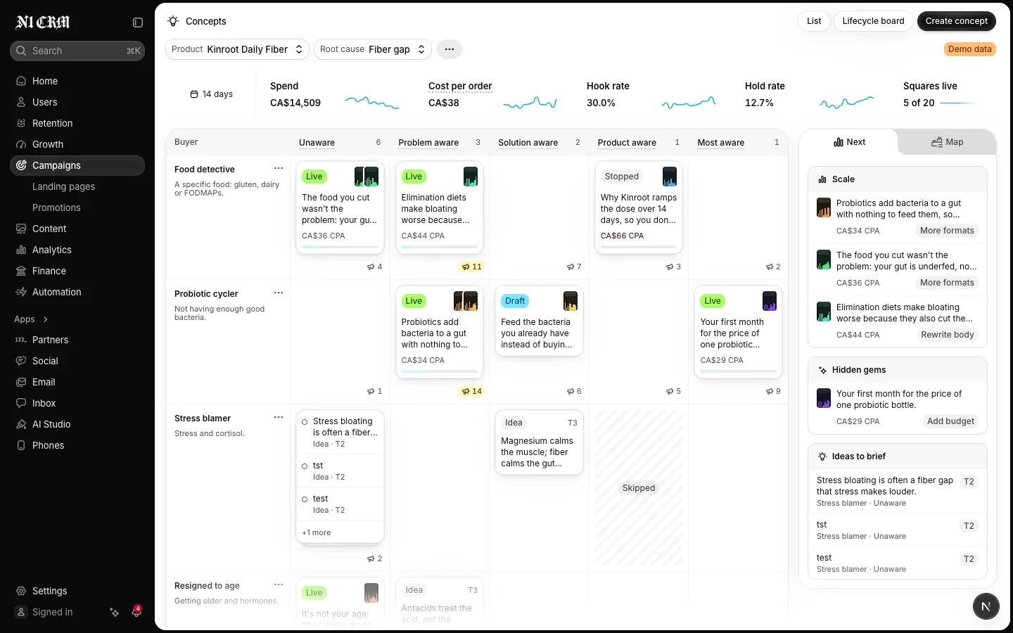The image size is (1013, 633).
Task: Open the Root cause Fiber gap dropdown
Action: pos(373,49)
